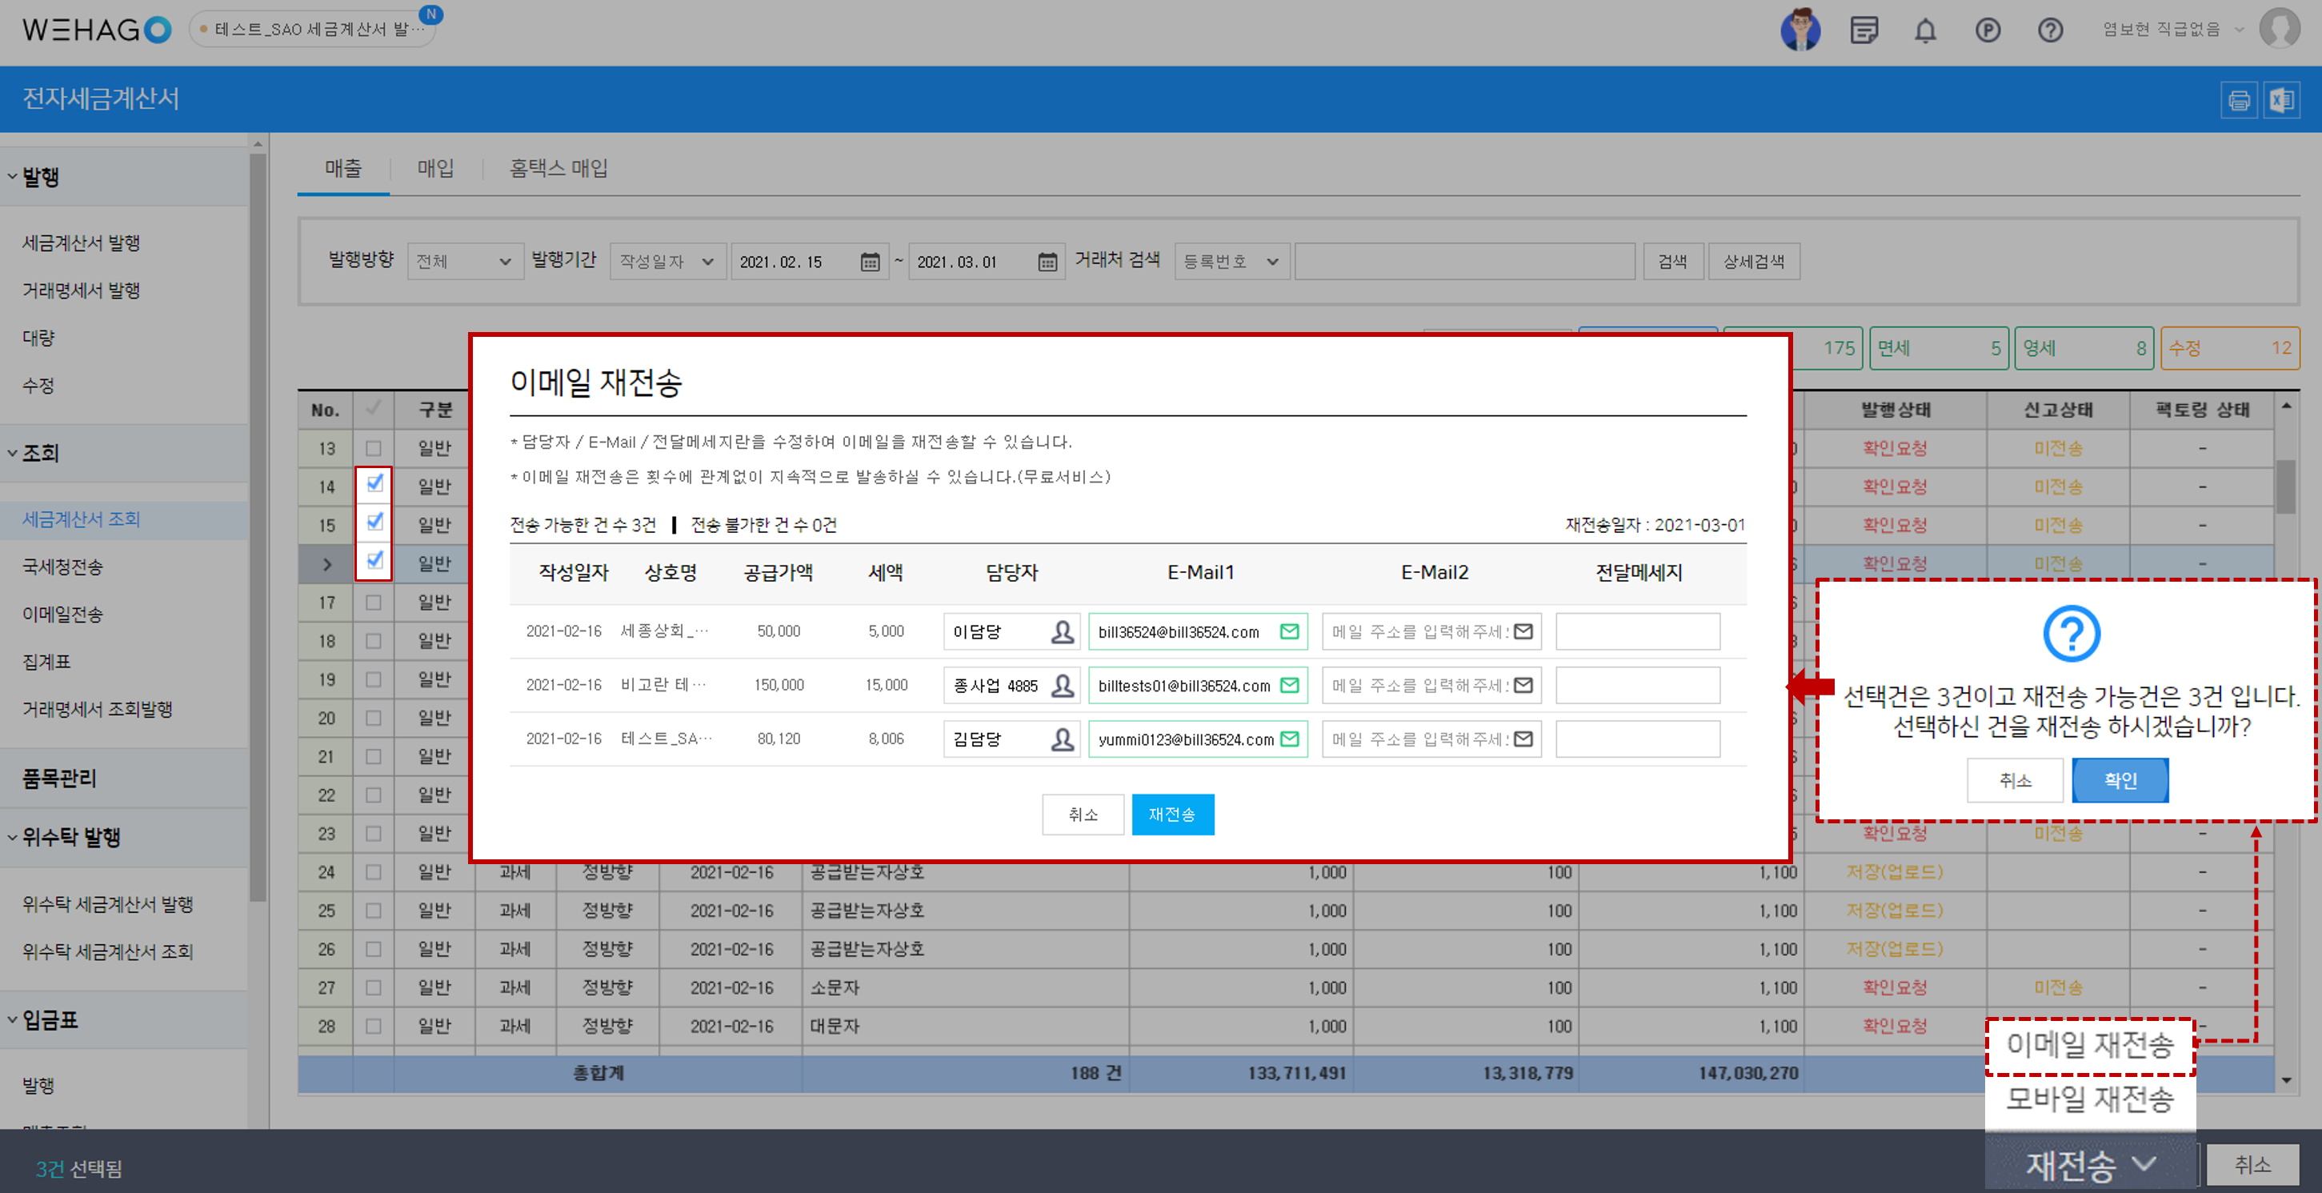Click the 전달메세지 field in first row
2322x1193 pixels.
pyautogui.click(x=1637, y=631)
